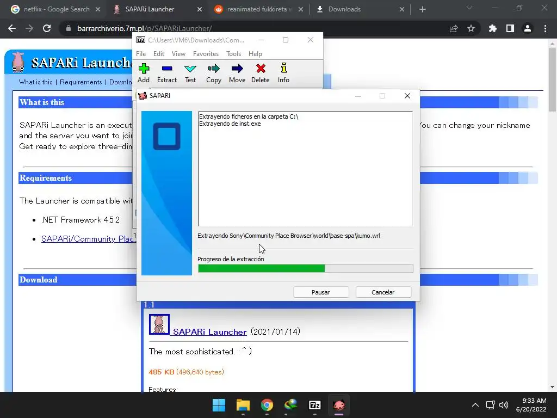This screenshot has height=418, width=557.
Task: Click the Test icon in 7-Zip toolbar
Action: coord(190,73)
